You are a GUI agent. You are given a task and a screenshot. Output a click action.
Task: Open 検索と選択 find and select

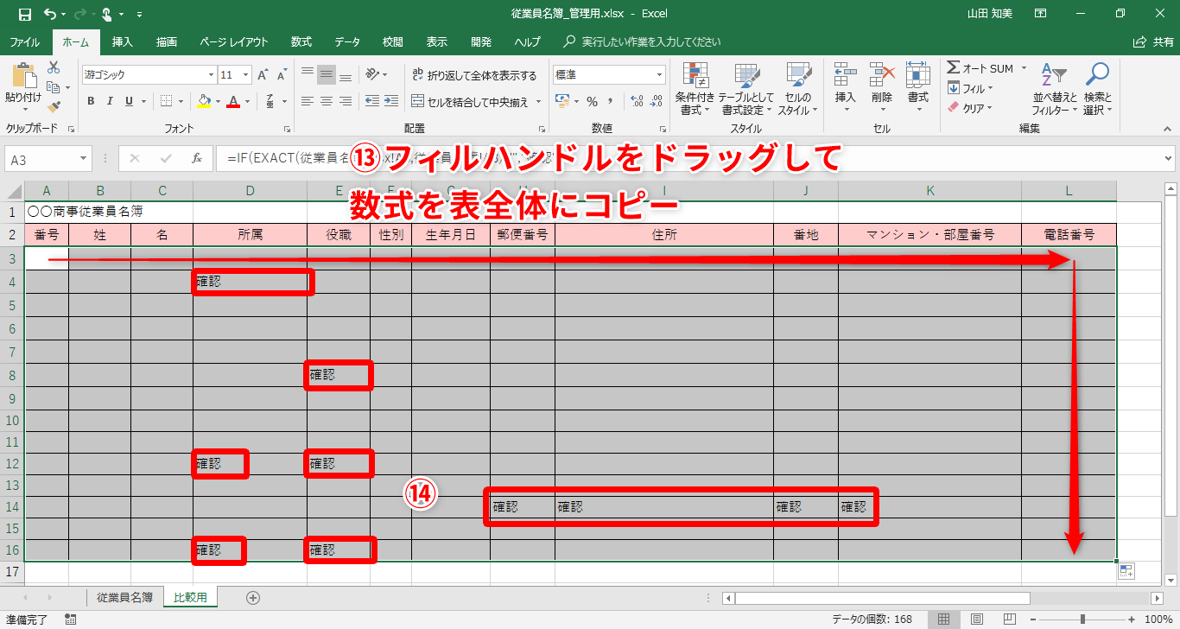coord(1098,88)
